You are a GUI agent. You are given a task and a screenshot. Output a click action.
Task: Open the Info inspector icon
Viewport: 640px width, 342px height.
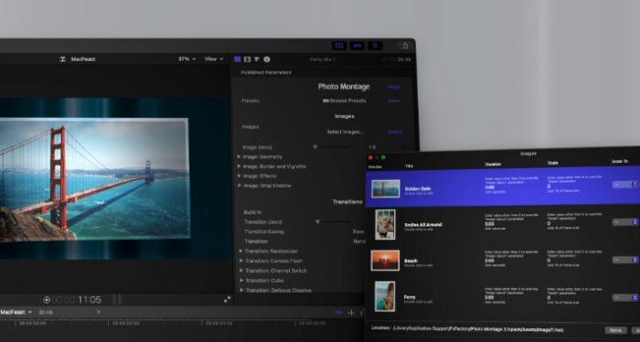click(267, 59)
